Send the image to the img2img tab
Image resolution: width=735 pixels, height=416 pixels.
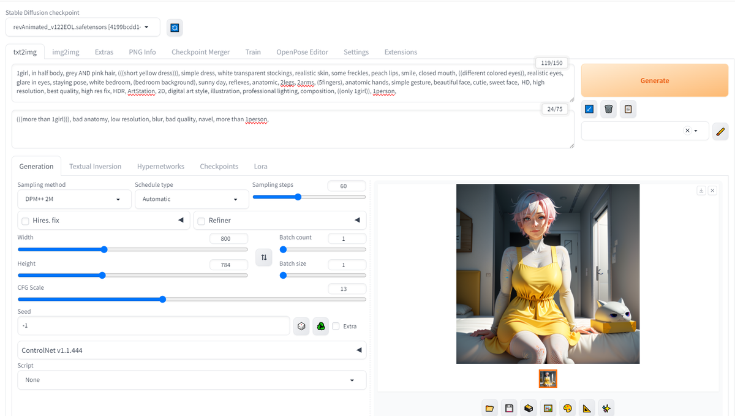(x=548, y=408)
